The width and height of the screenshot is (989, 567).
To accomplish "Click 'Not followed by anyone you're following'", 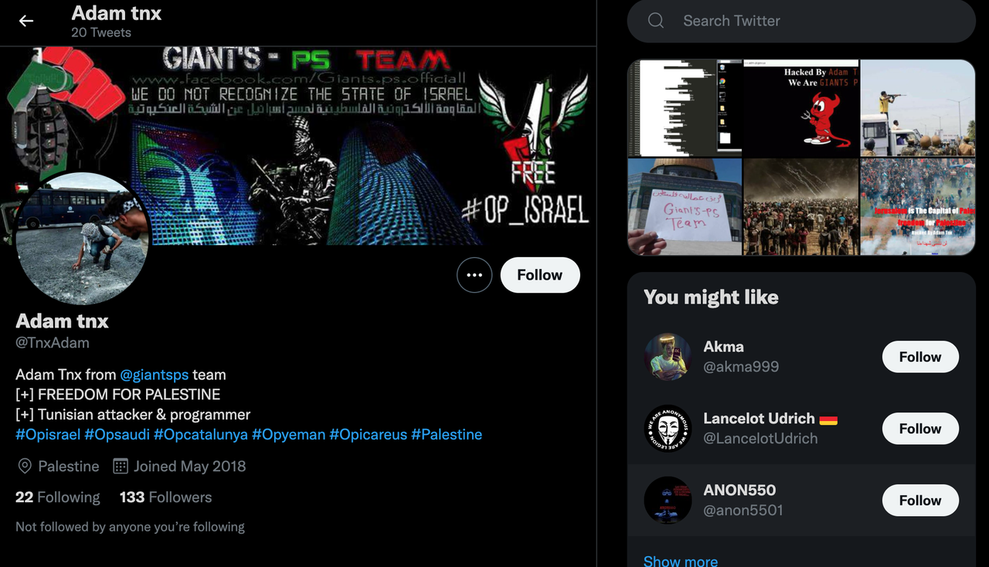I will [x=130, y=527].
